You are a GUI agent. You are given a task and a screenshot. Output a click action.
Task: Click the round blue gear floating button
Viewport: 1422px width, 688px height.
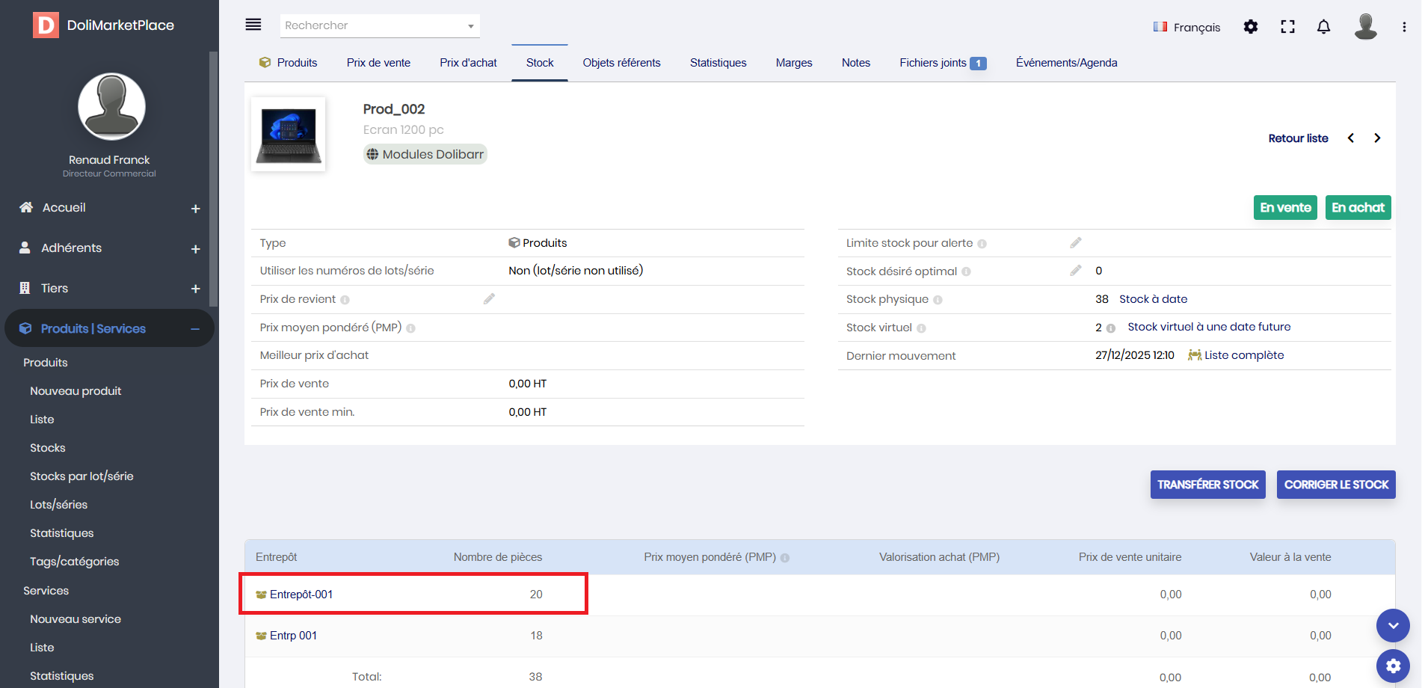[1393, 665]
